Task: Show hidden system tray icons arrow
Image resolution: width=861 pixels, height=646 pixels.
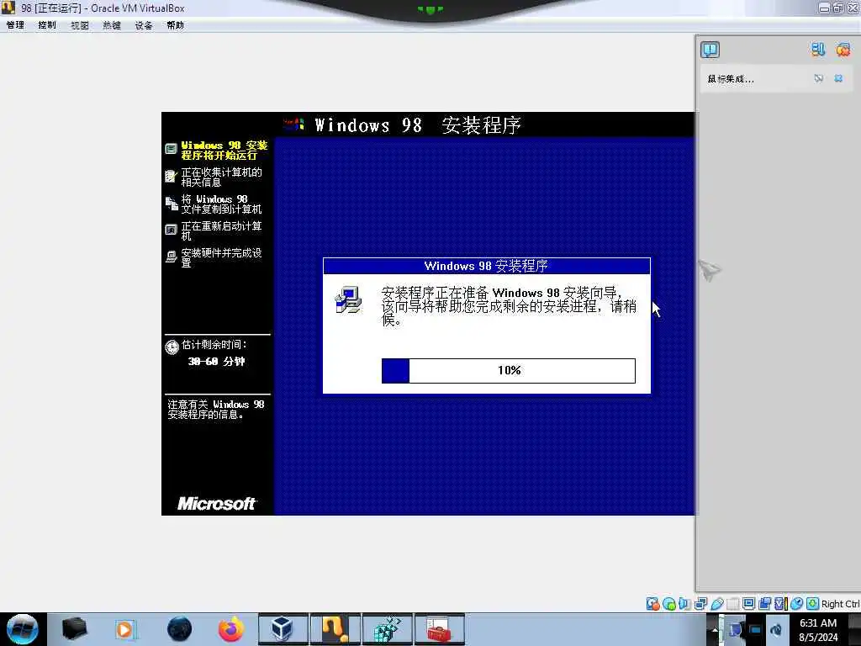Action: coord(714,629)
